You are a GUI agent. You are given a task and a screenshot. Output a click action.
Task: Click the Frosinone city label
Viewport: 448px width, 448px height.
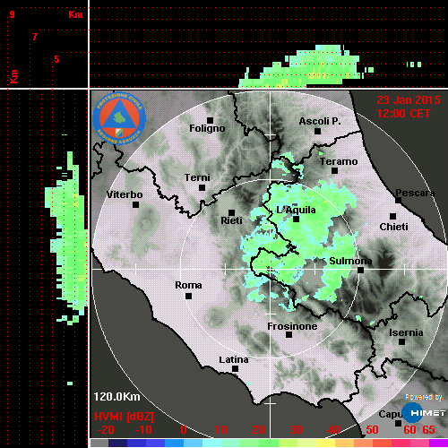point(292,326)
